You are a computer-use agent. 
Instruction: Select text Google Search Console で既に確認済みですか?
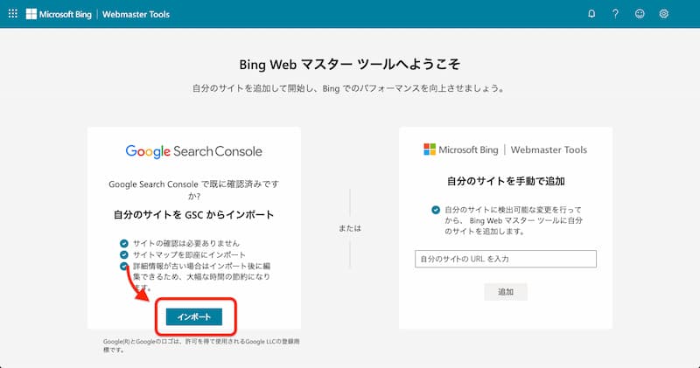(193, 190)
